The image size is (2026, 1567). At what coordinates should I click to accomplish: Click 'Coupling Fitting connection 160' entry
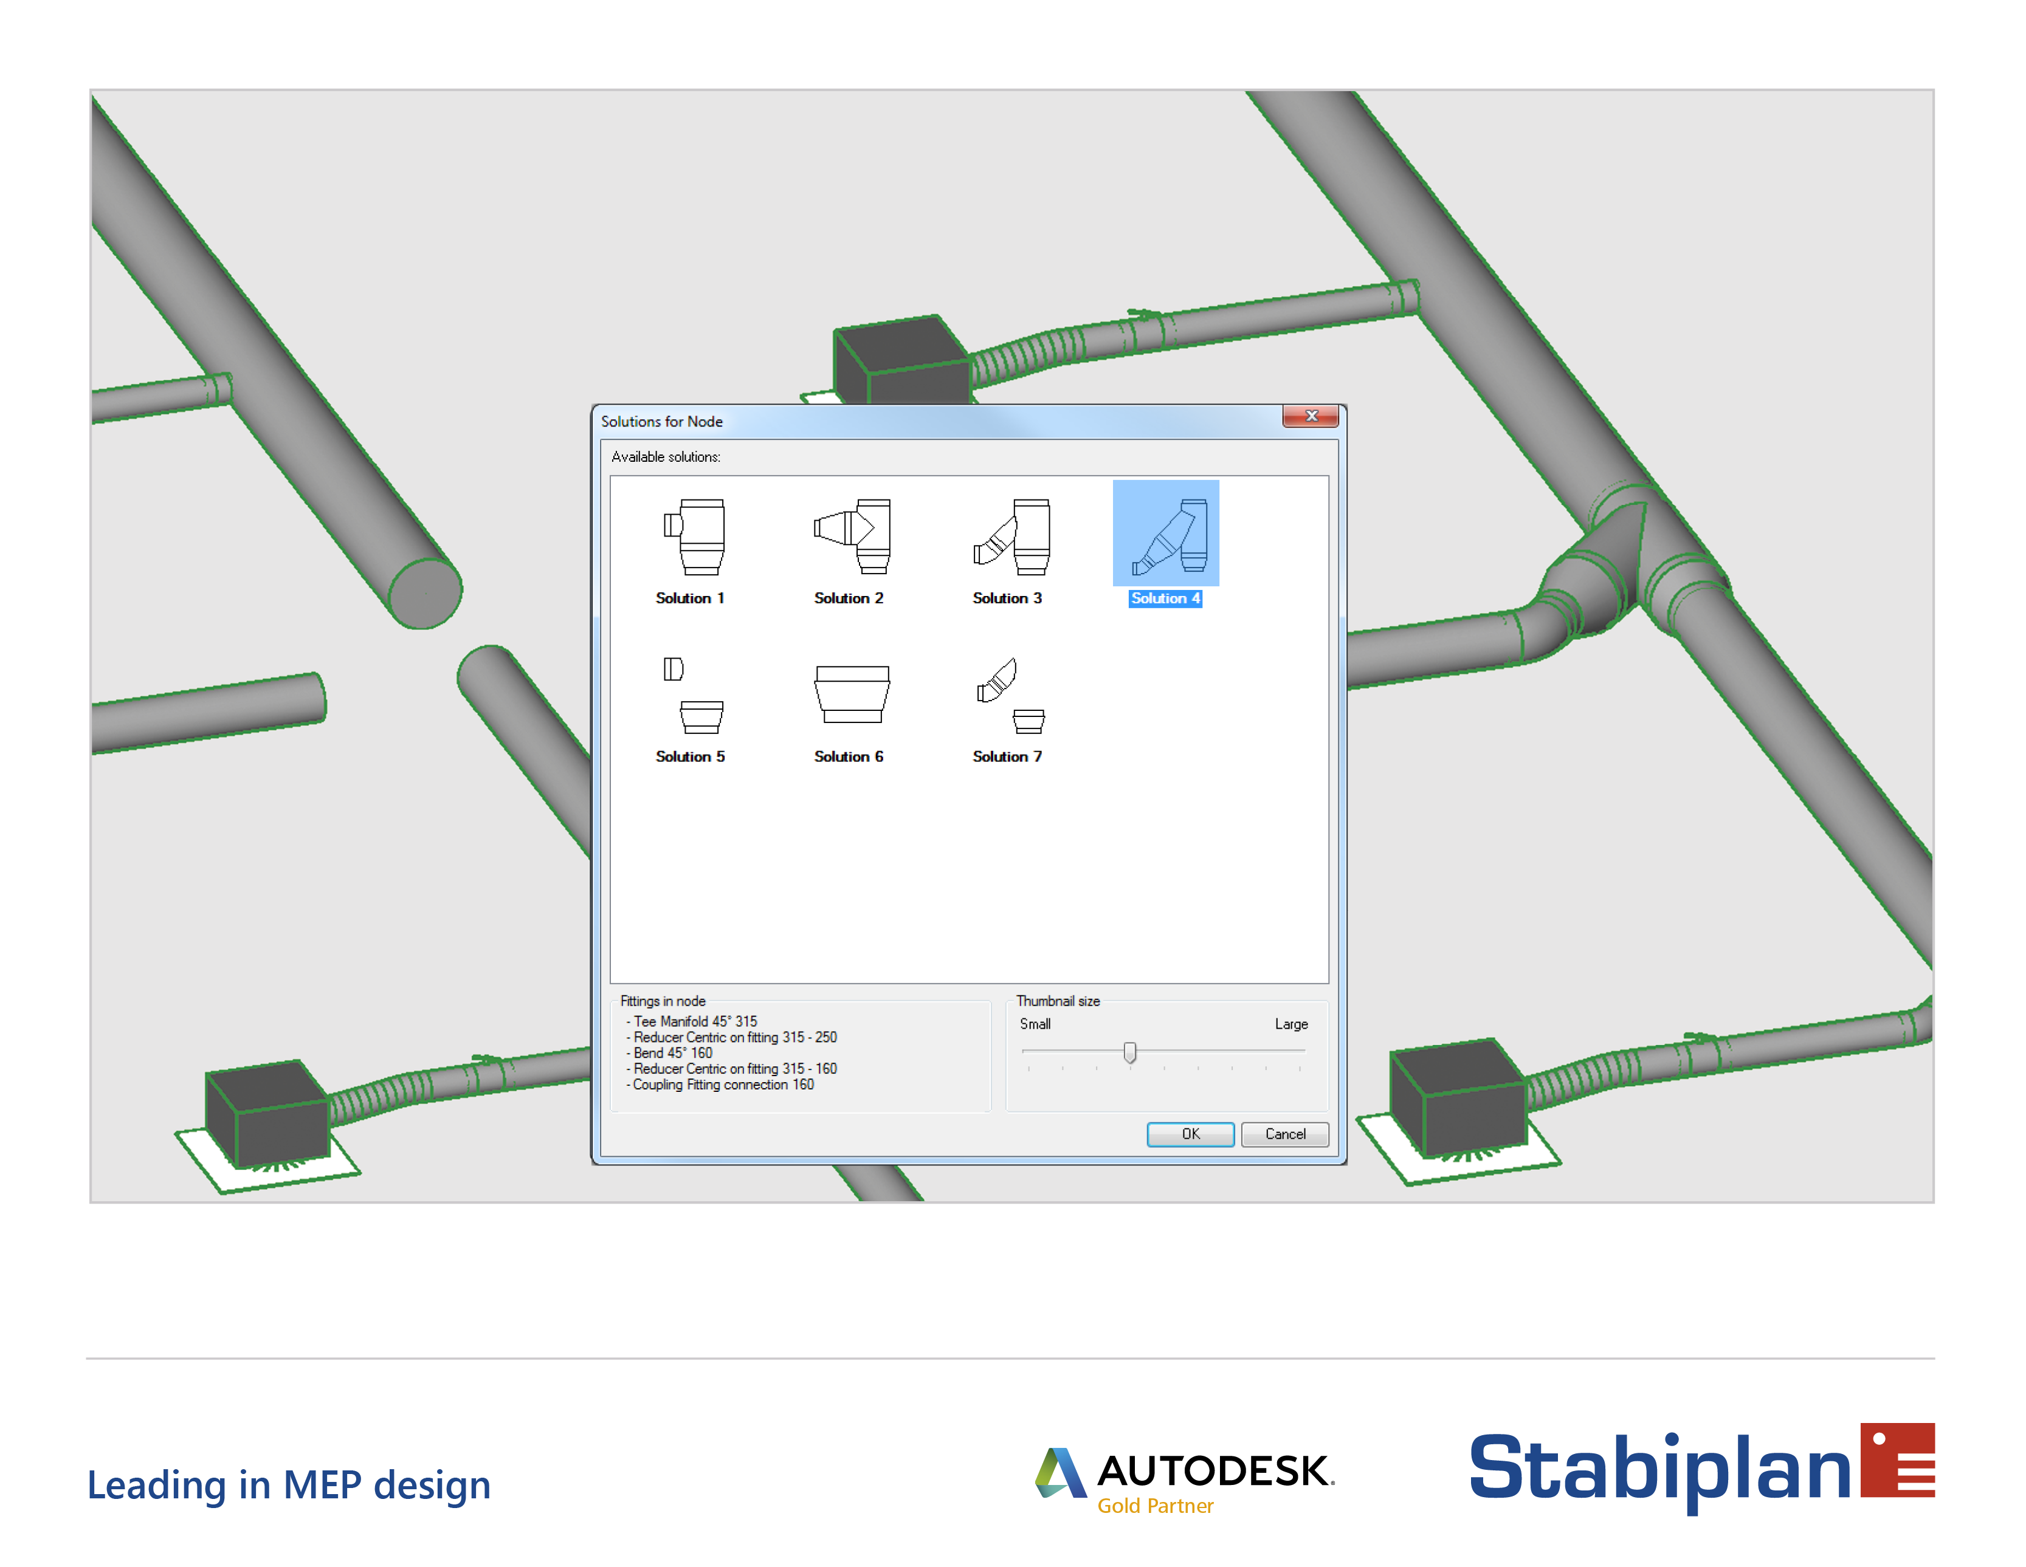723,1084
